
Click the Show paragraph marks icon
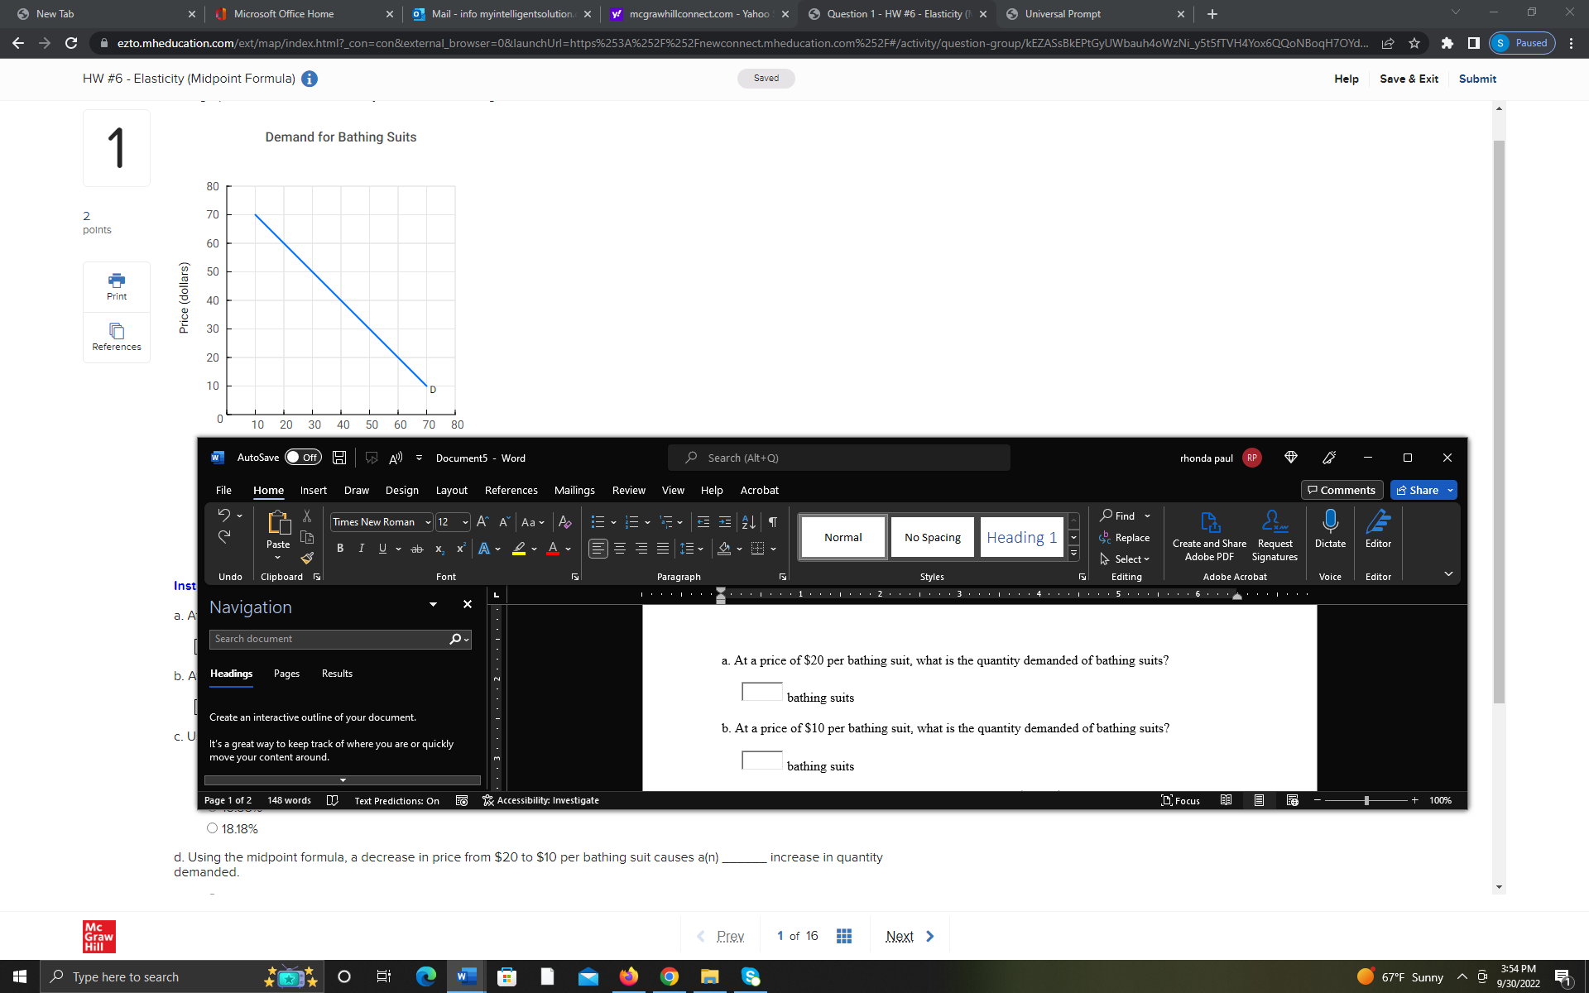click(772, 522)
